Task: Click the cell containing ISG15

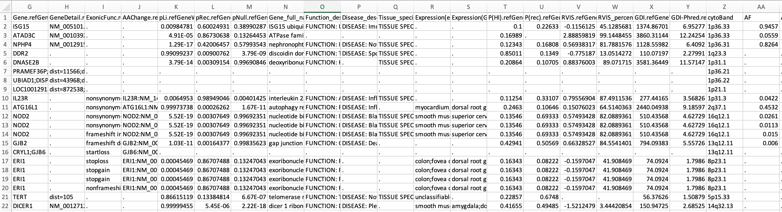Action: tap(30, 26)
